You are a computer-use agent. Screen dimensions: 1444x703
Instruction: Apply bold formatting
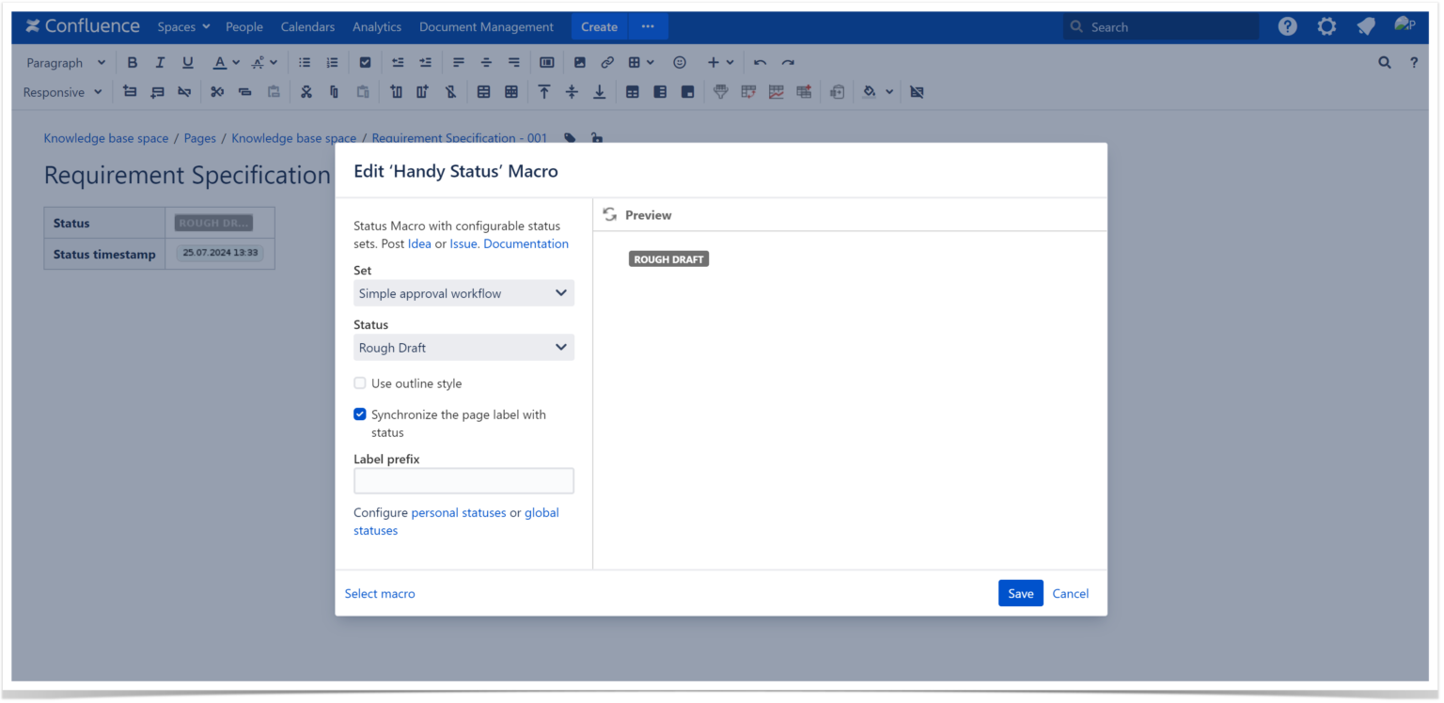pos(132,62)
